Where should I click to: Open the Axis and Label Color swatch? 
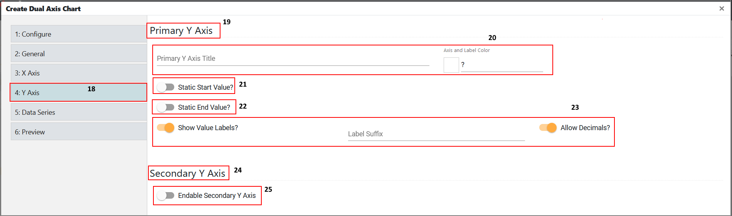click(451, 65)
